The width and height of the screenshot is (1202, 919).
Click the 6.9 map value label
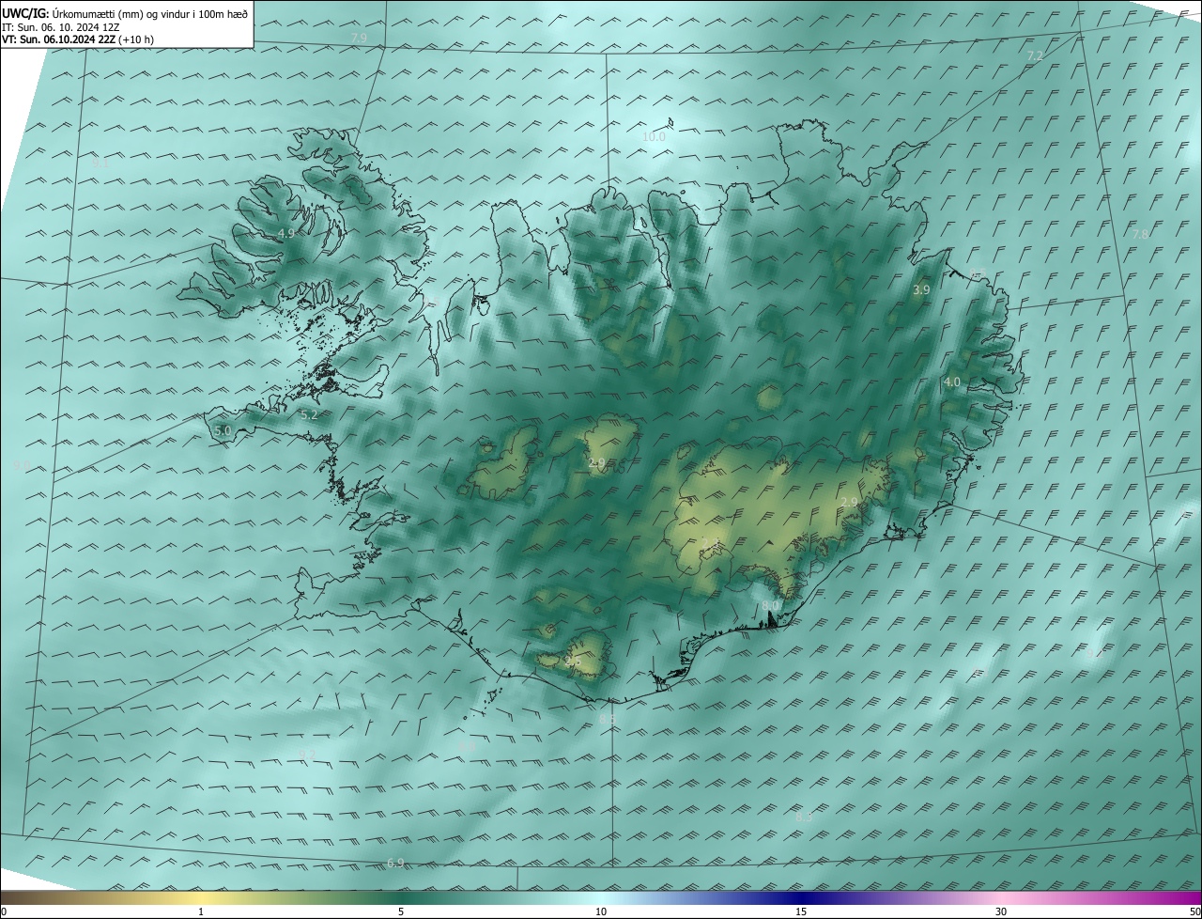[x=395, y=863]
